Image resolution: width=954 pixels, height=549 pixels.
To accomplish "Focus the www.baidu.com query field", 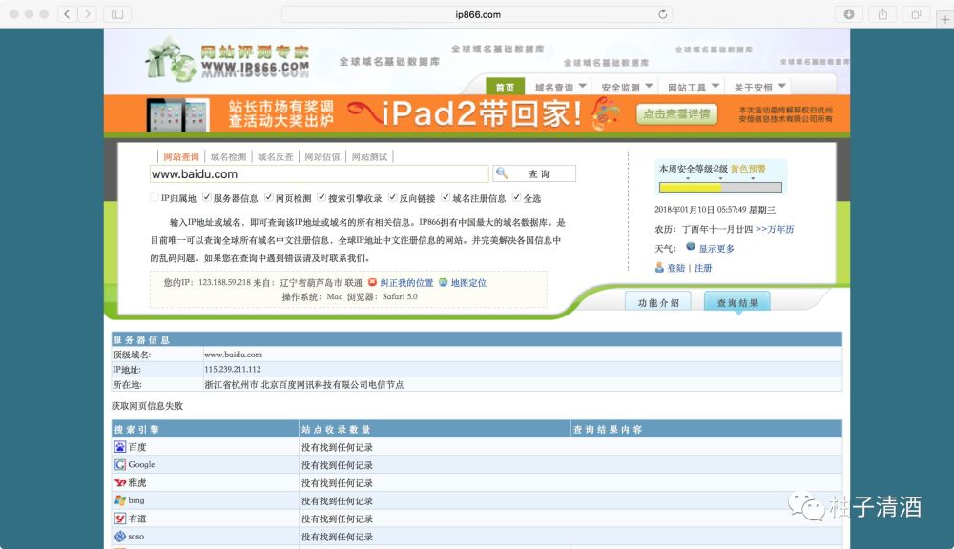I will pos(319,173).
